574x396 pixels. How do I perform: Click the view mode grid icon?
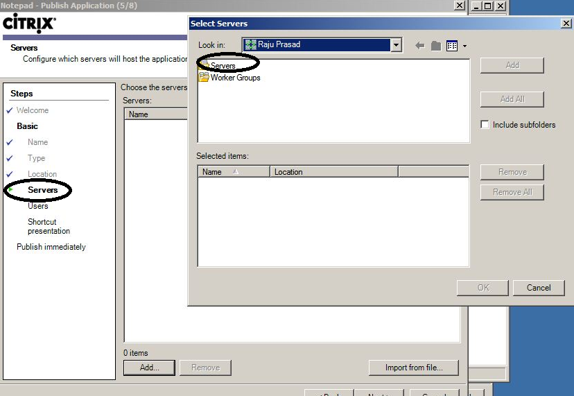(452, 46)
